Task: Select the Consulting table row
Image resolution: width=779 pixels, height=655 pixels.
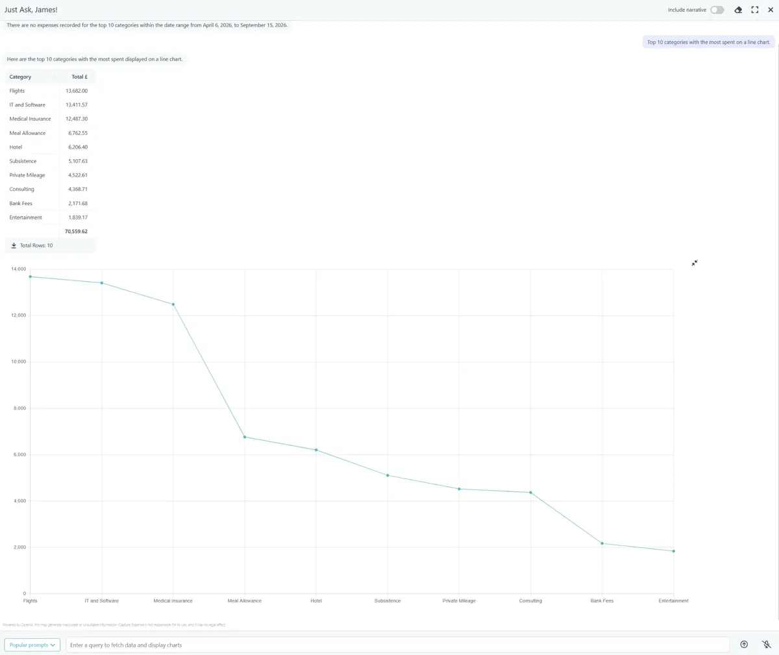Action: 50,189
